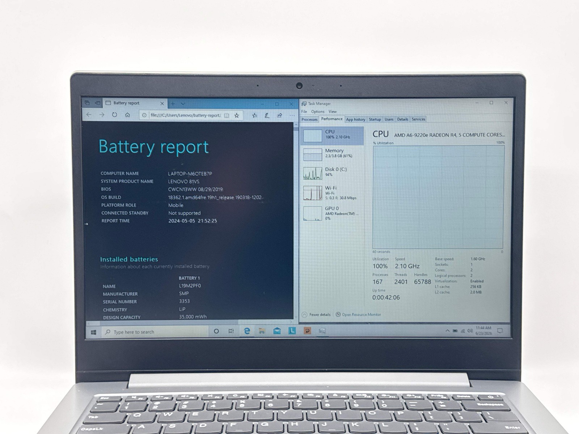Open Edge Settings and more menu
Viewport: 579px width, 434px height.
(292, 115)
